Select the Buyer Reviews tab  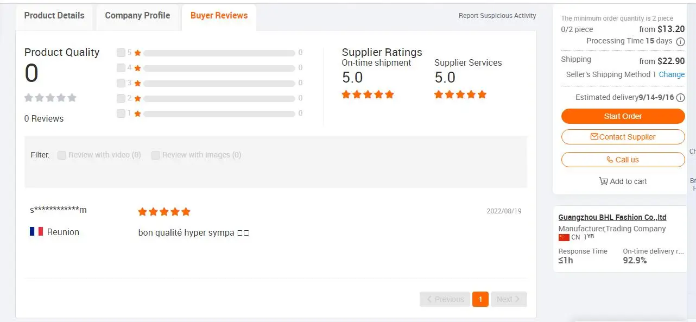click(x=219, y=16)
